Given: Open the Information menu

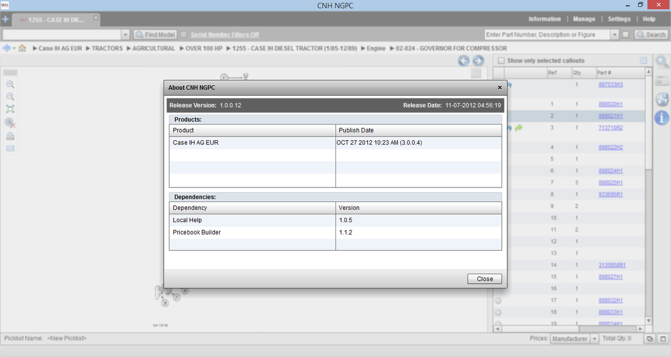Looking at the screenshot, I should [x=544, y=19].
